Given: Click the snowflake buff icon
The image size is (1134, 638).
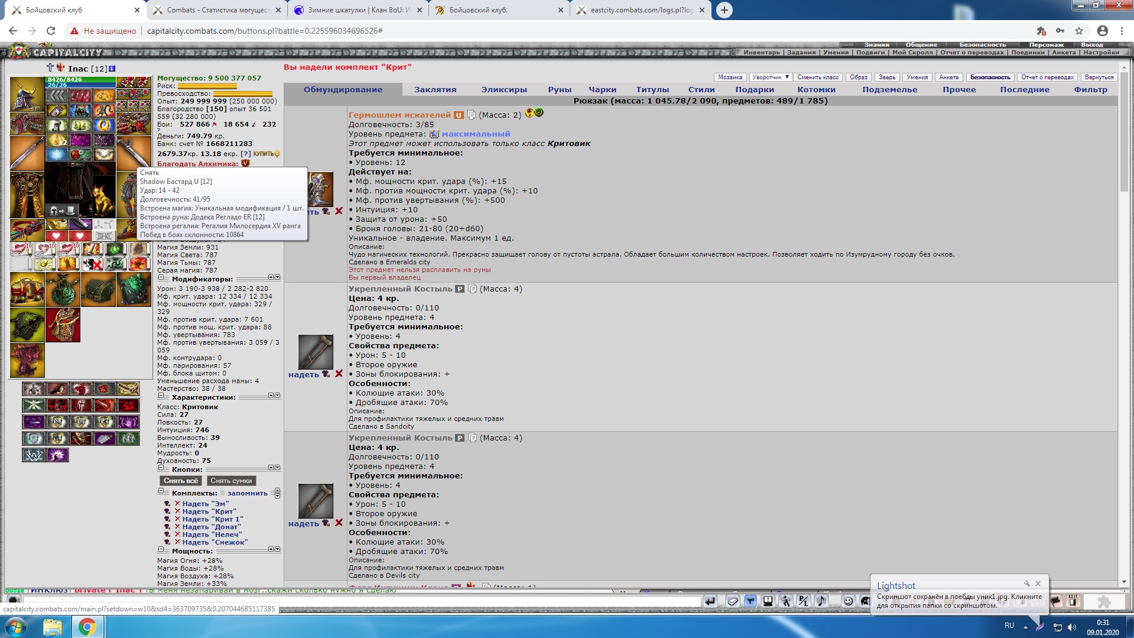Looking at the screenshot, I should (x=57, y=154).
